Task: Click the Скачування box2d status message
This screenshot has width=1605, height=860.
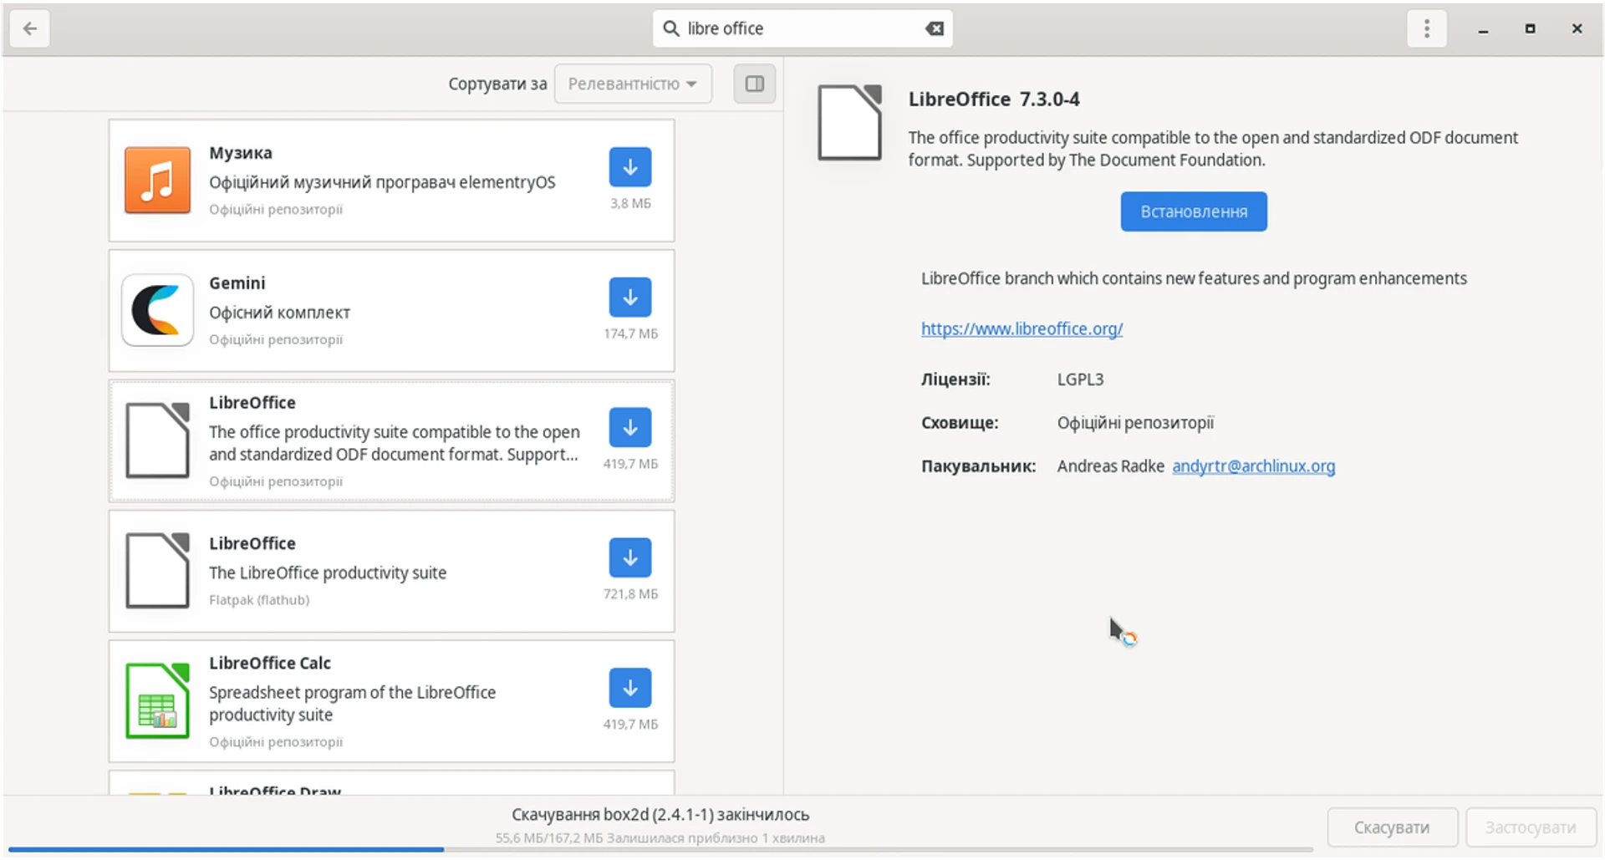Action: [660, 815]
